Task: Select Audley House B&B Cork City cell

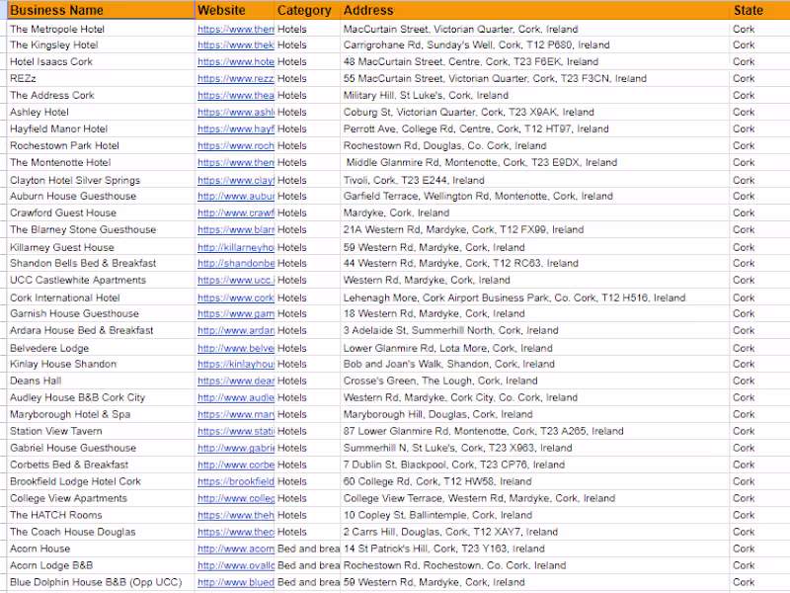Action: point(101,397)
